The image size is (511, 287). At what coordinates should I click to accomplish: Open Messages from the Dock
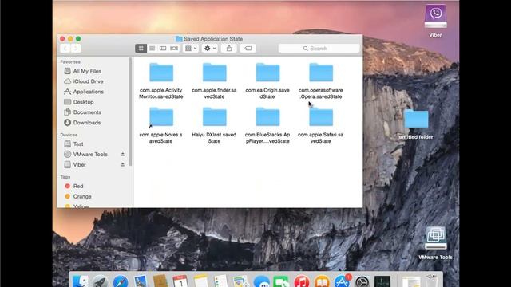(x=261, y=281)
